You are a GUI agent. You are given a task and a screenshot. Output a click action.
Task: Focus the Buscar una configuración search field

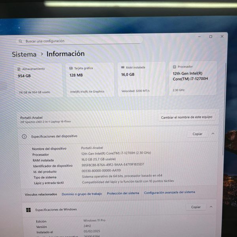(x=79, y=41)
